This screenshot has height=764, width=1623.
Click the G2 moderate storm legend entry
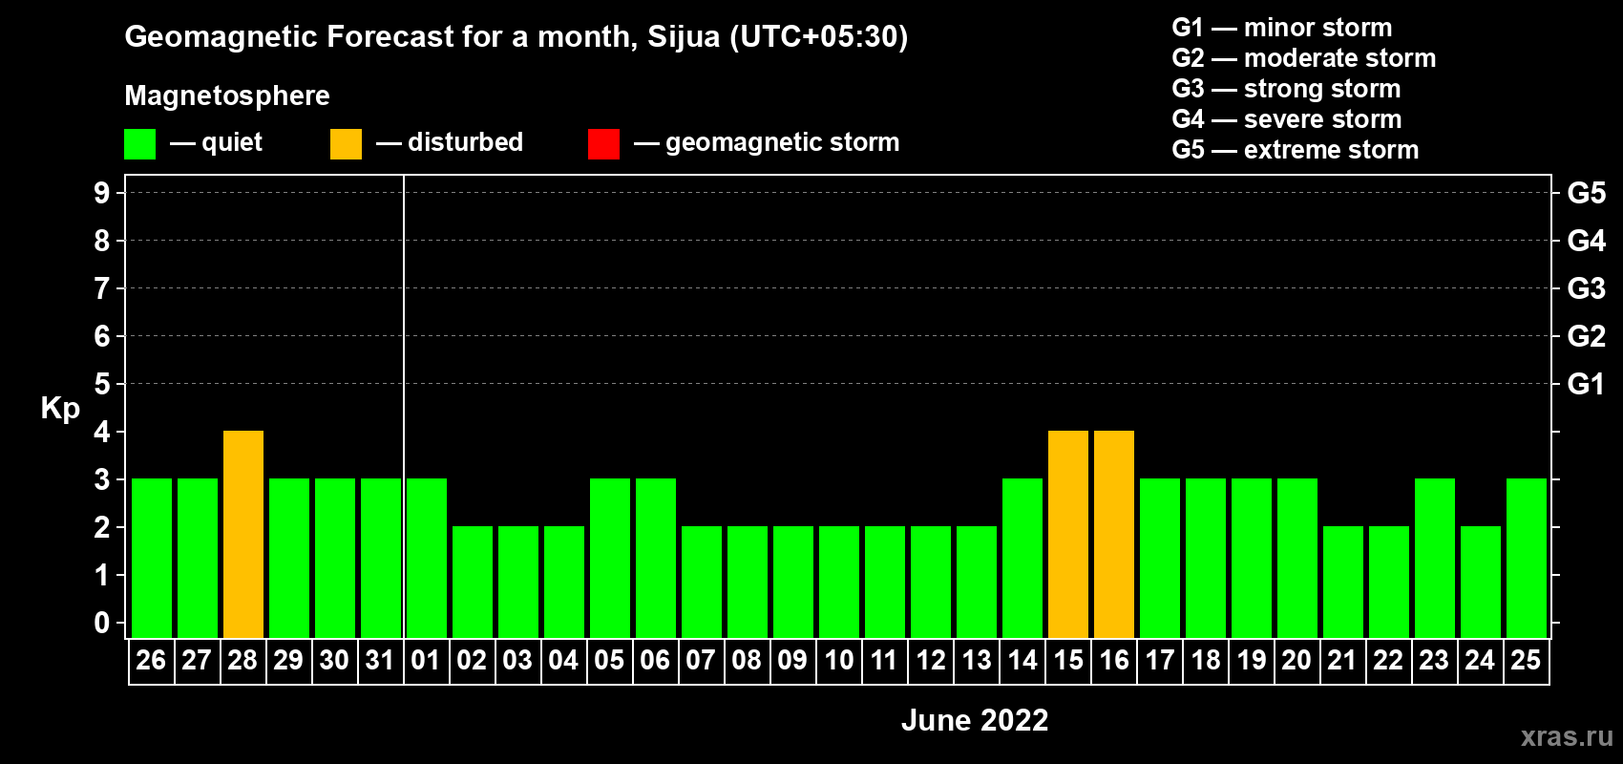coord(1304,58)
